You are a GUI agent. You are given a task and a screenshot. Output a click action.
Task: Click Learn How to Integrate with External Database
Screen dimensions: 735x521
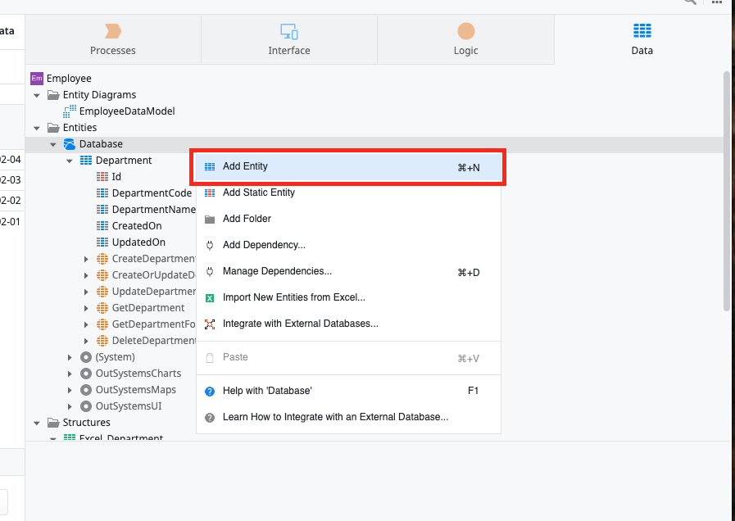347,417
